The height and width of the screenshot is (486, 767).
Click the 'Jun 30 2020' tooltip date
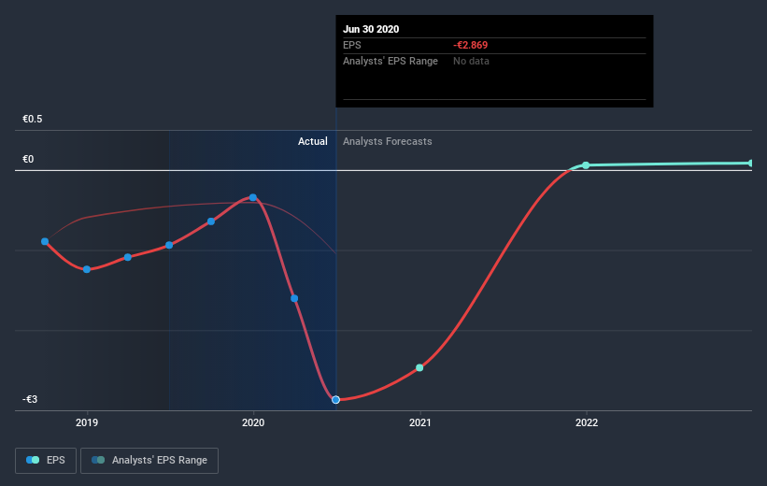371,29
